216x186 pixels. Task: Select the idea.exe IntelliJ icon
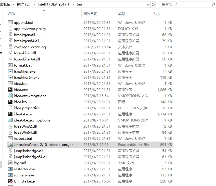tap(10, 90)
